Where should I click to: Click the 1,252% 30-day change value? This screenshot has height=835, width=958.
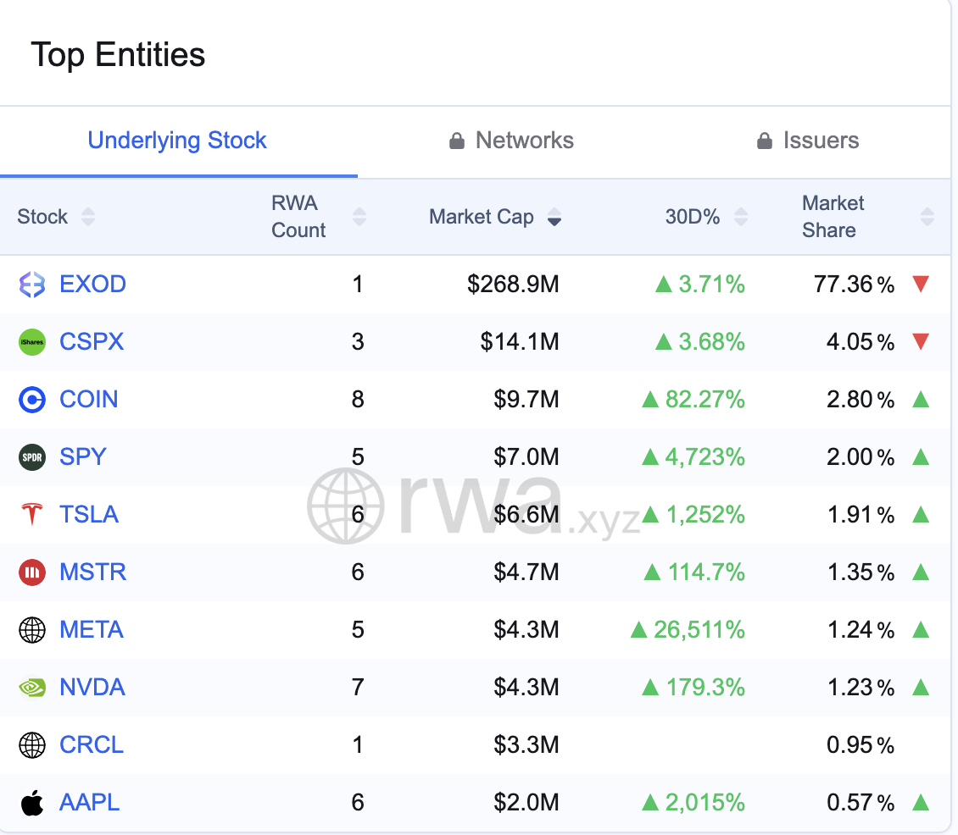point(705,515)
